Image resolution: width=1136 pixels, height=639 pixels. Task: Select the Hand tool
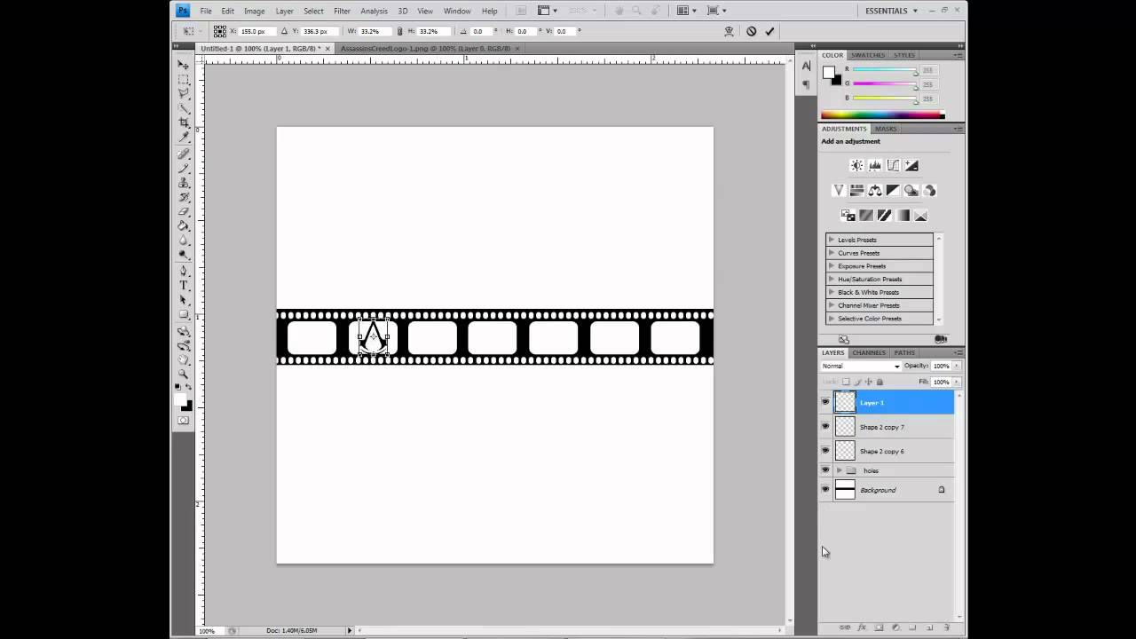pyautogui.click(x=184, y=359)
